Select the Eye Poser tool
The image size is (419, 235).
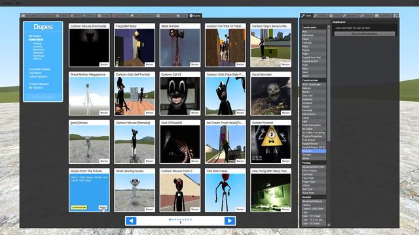pyautogui.click(x=314, y=174)
